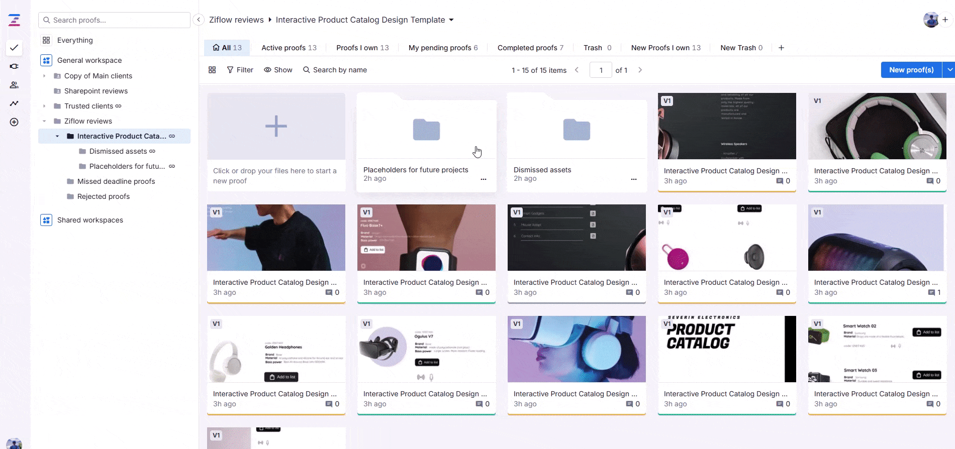The image size is (955, 449).
Task: Click the drop files area to start new proof
Action: (276, 142)
